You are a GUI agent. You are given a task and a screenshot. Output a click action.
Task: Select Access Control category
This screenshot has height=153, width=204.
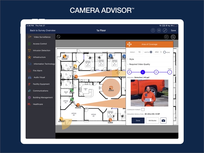[41, 44]
